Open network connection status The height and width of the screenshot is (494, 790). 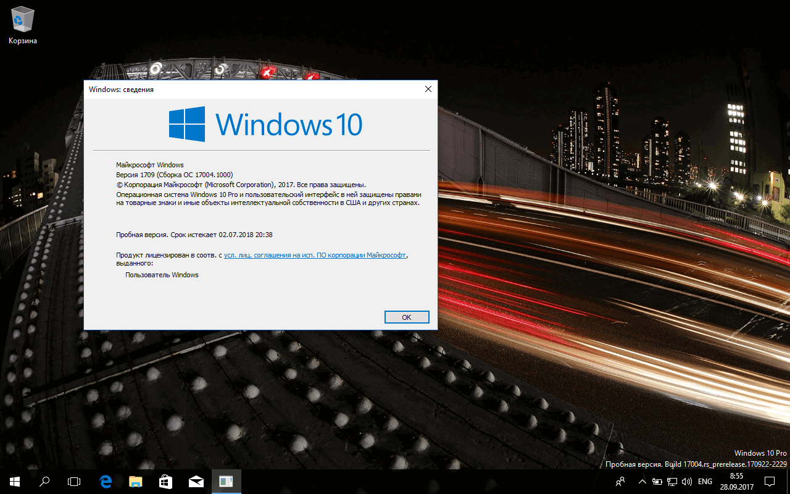[671, 482]
